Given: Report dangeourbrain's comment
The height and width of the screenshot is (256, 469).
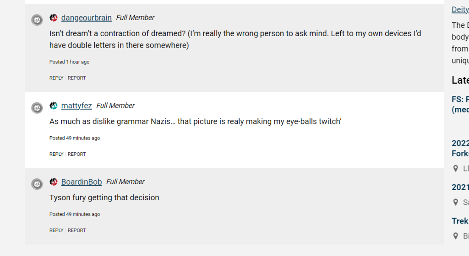Looking at the screenshot, I should click(x=76, y=78).
